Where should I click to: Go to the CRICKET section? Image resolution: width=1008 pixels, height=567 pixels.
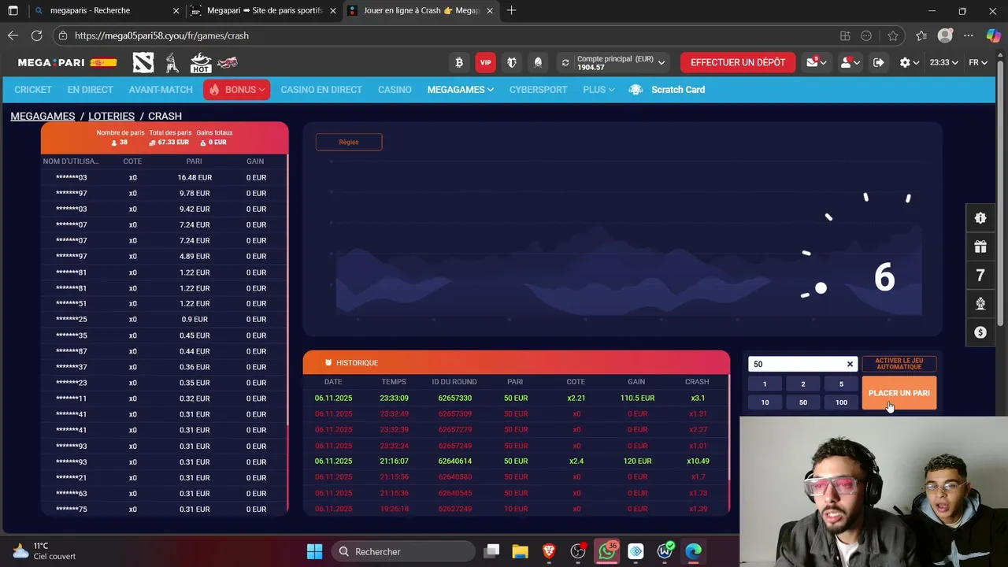click(33, 90)
